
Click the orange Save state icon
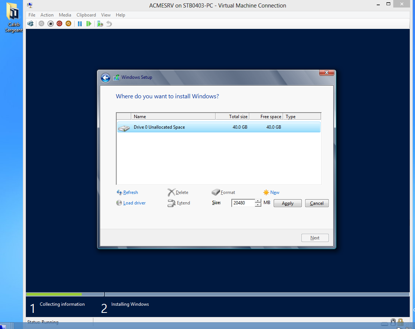[68, 24]
